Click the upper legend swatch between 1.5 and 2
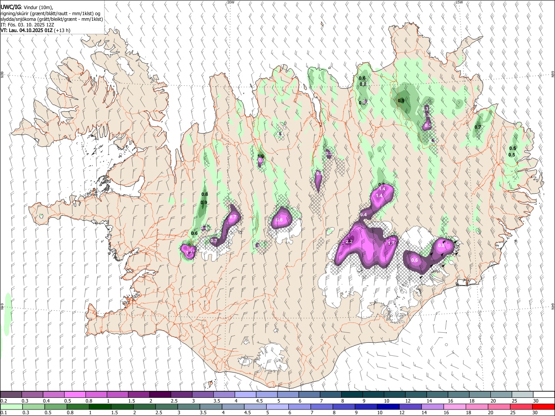 coord(138,395)
